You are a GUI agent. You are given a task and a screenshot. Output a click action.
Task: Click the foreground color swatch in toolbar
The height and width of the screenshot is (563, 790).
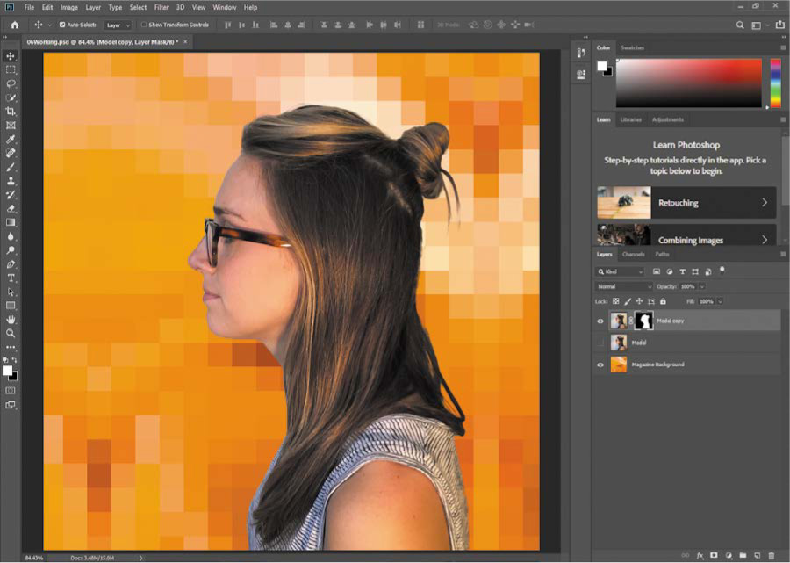[x=8, y=370]
